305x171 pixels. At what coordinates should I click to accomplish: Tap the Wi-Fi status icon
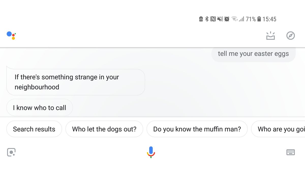coord(234,19)
